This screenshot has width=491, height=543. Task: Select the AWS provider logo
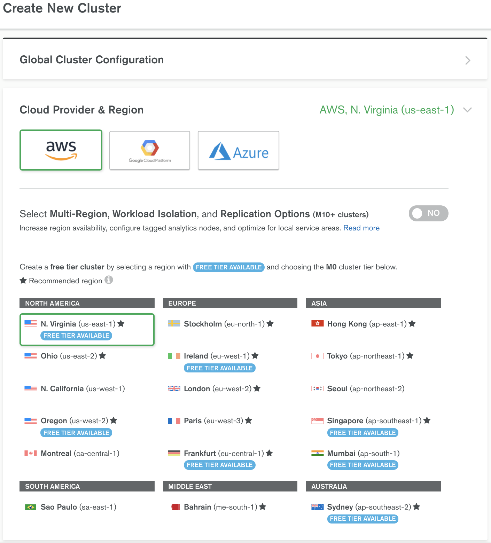click(61, 150)
